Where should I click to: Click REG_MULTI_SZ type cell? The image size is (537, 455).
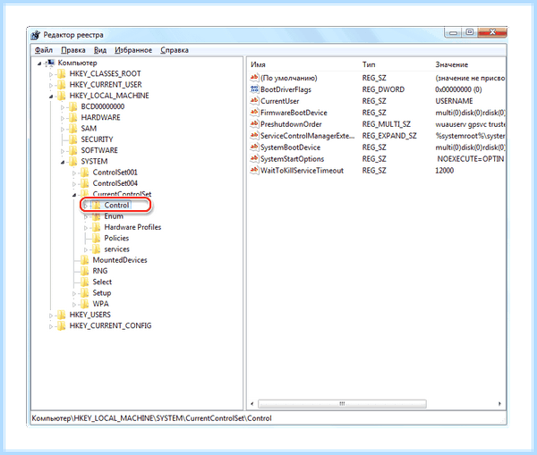387,124
